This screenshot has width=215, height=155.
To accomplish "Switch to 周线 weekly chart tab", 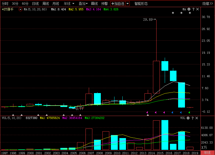I will (45, 4).
